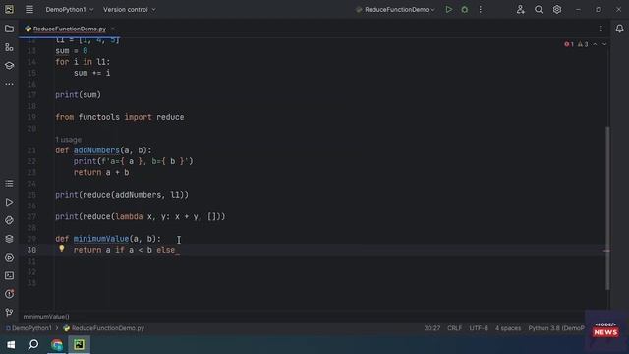The image size is (629, 354).
Task: Click the line 'from functools import reduce'
Action: (x=120, y=117)
